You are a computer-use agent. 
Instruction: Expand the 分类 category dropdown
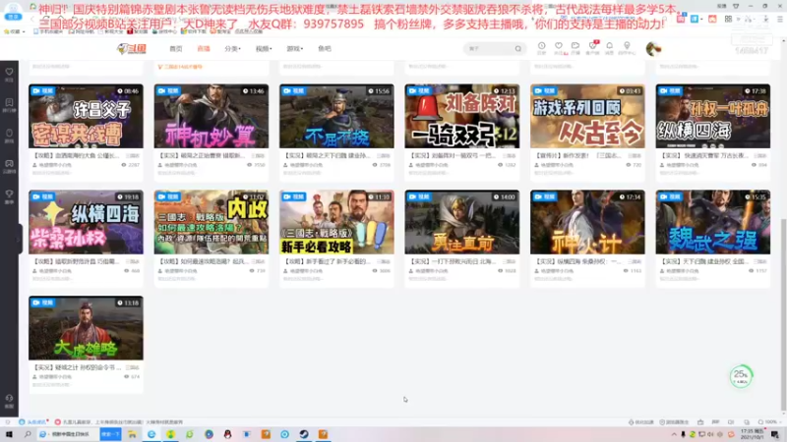click(232, 48)
